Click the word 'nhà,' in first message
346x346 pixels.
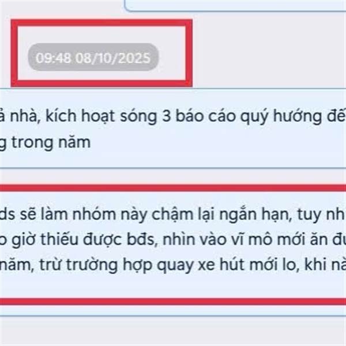point(24,116)
